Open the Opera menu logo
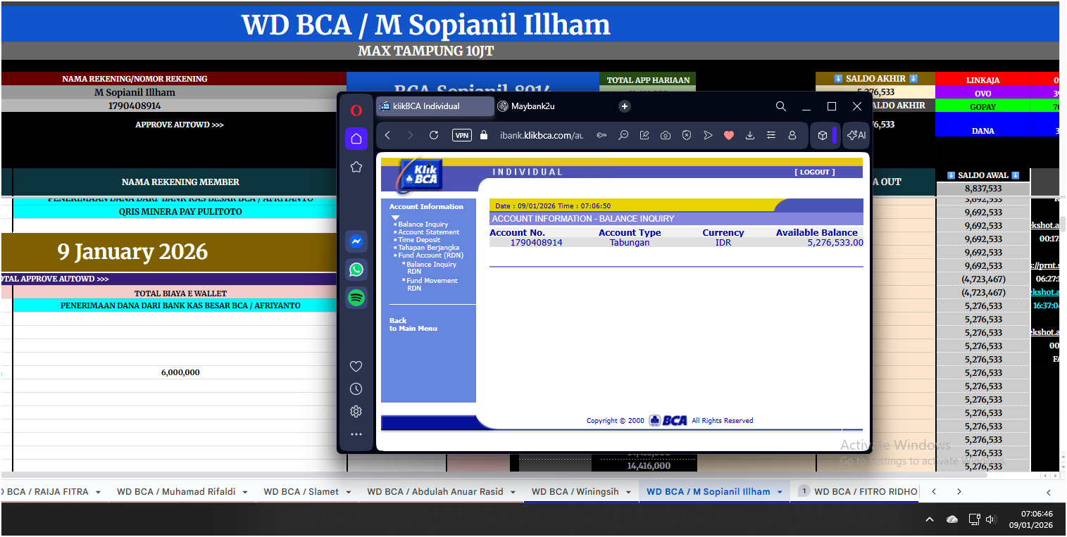1067x537 pixels. coord(356,110)
